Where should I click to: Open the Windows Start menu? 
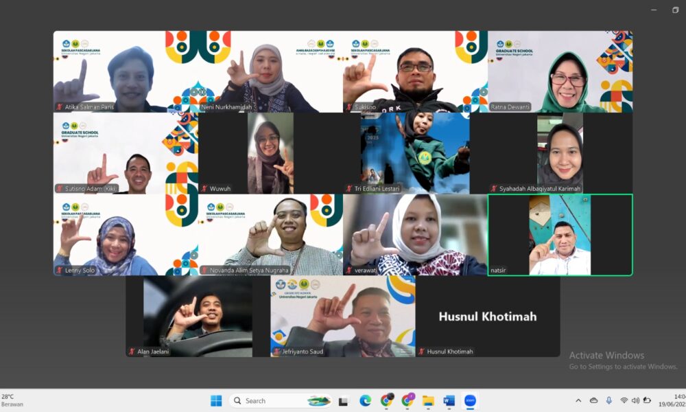tap(216, 400)
